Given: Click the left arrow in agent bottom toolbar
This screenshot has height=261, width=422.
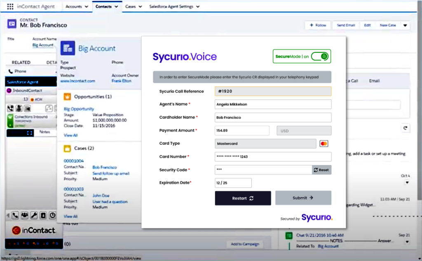Looking at the screenshot, I should (8, 215).
